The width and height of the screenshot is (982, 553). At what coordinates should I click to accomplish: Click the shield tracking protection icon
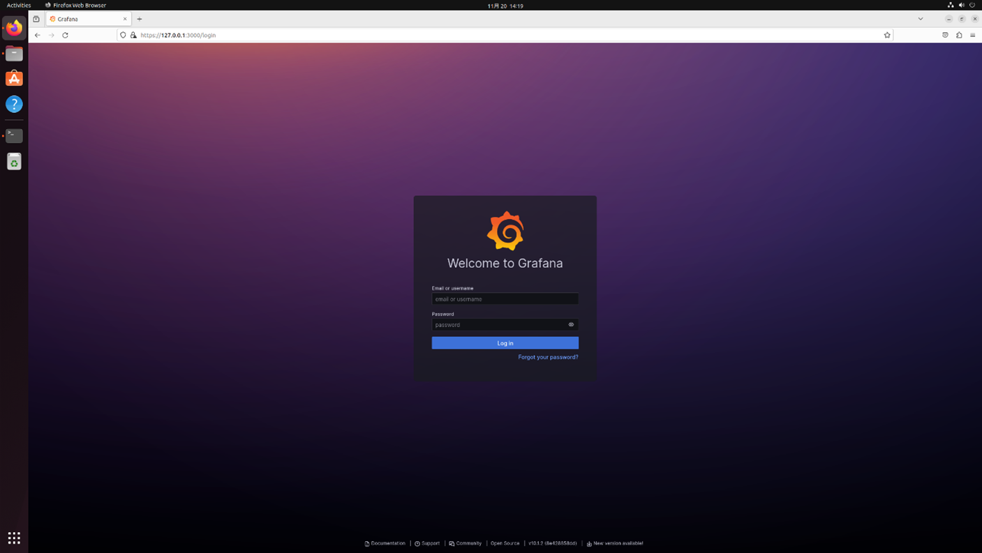124,35
